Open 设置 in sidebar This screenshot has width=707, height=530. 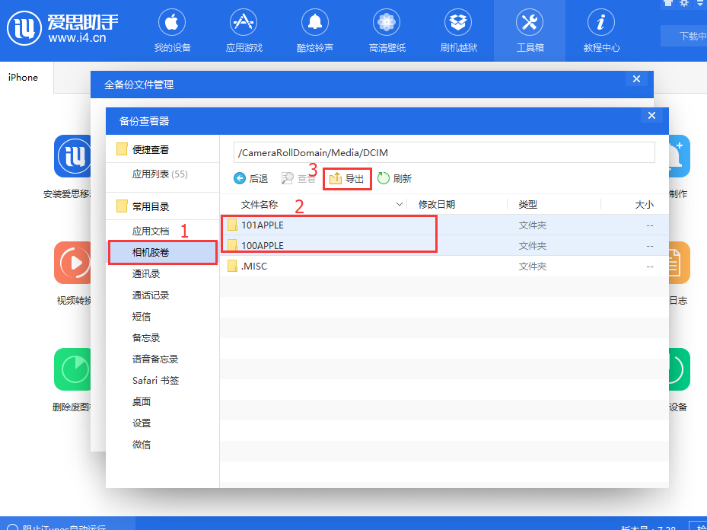coord(141,423)
